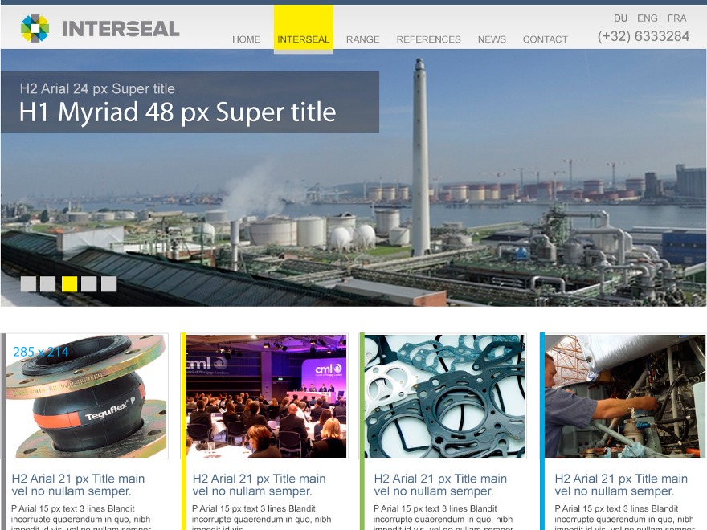Click the paragraph text below the mechanic card

tap(624, 517)
